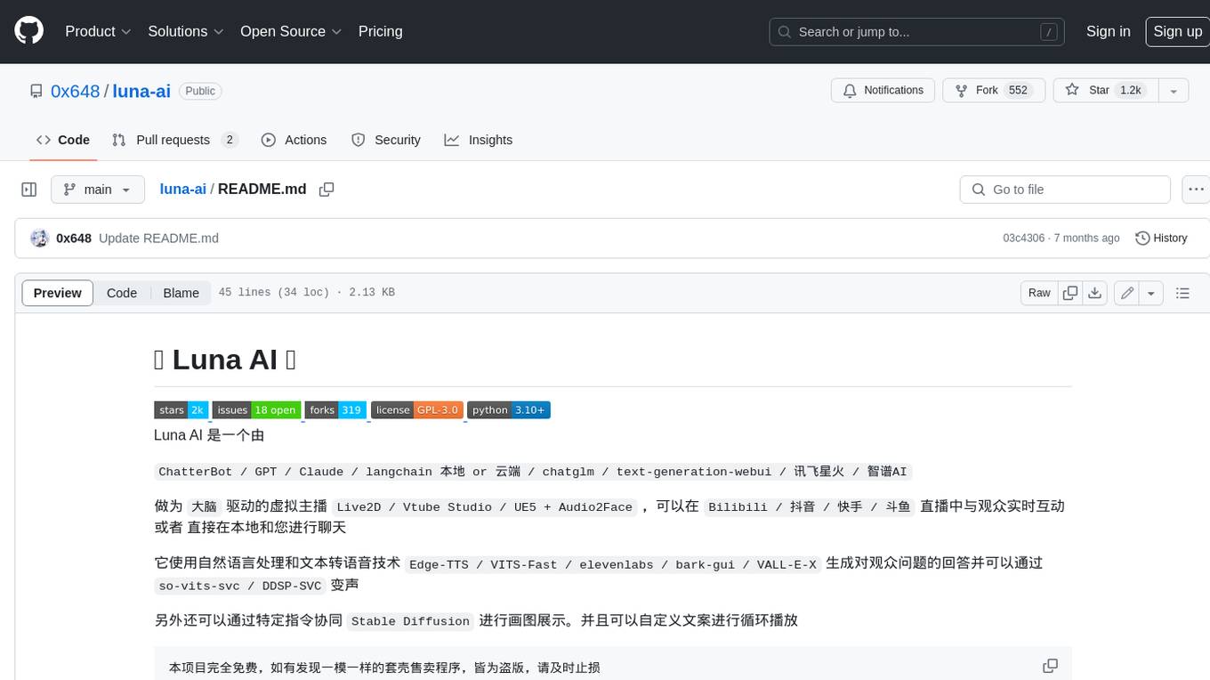
Task: Copy raw file contents icon
Action: click(1070, 293)
